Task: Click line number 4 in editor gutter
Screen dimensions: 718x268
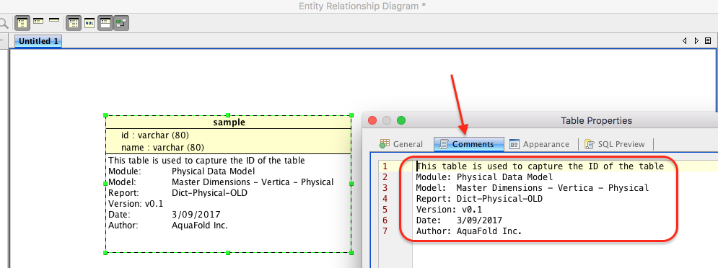Action: [x=385, y=199]
